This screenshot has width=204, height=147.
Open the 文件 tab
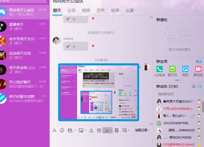pos(100,11)
